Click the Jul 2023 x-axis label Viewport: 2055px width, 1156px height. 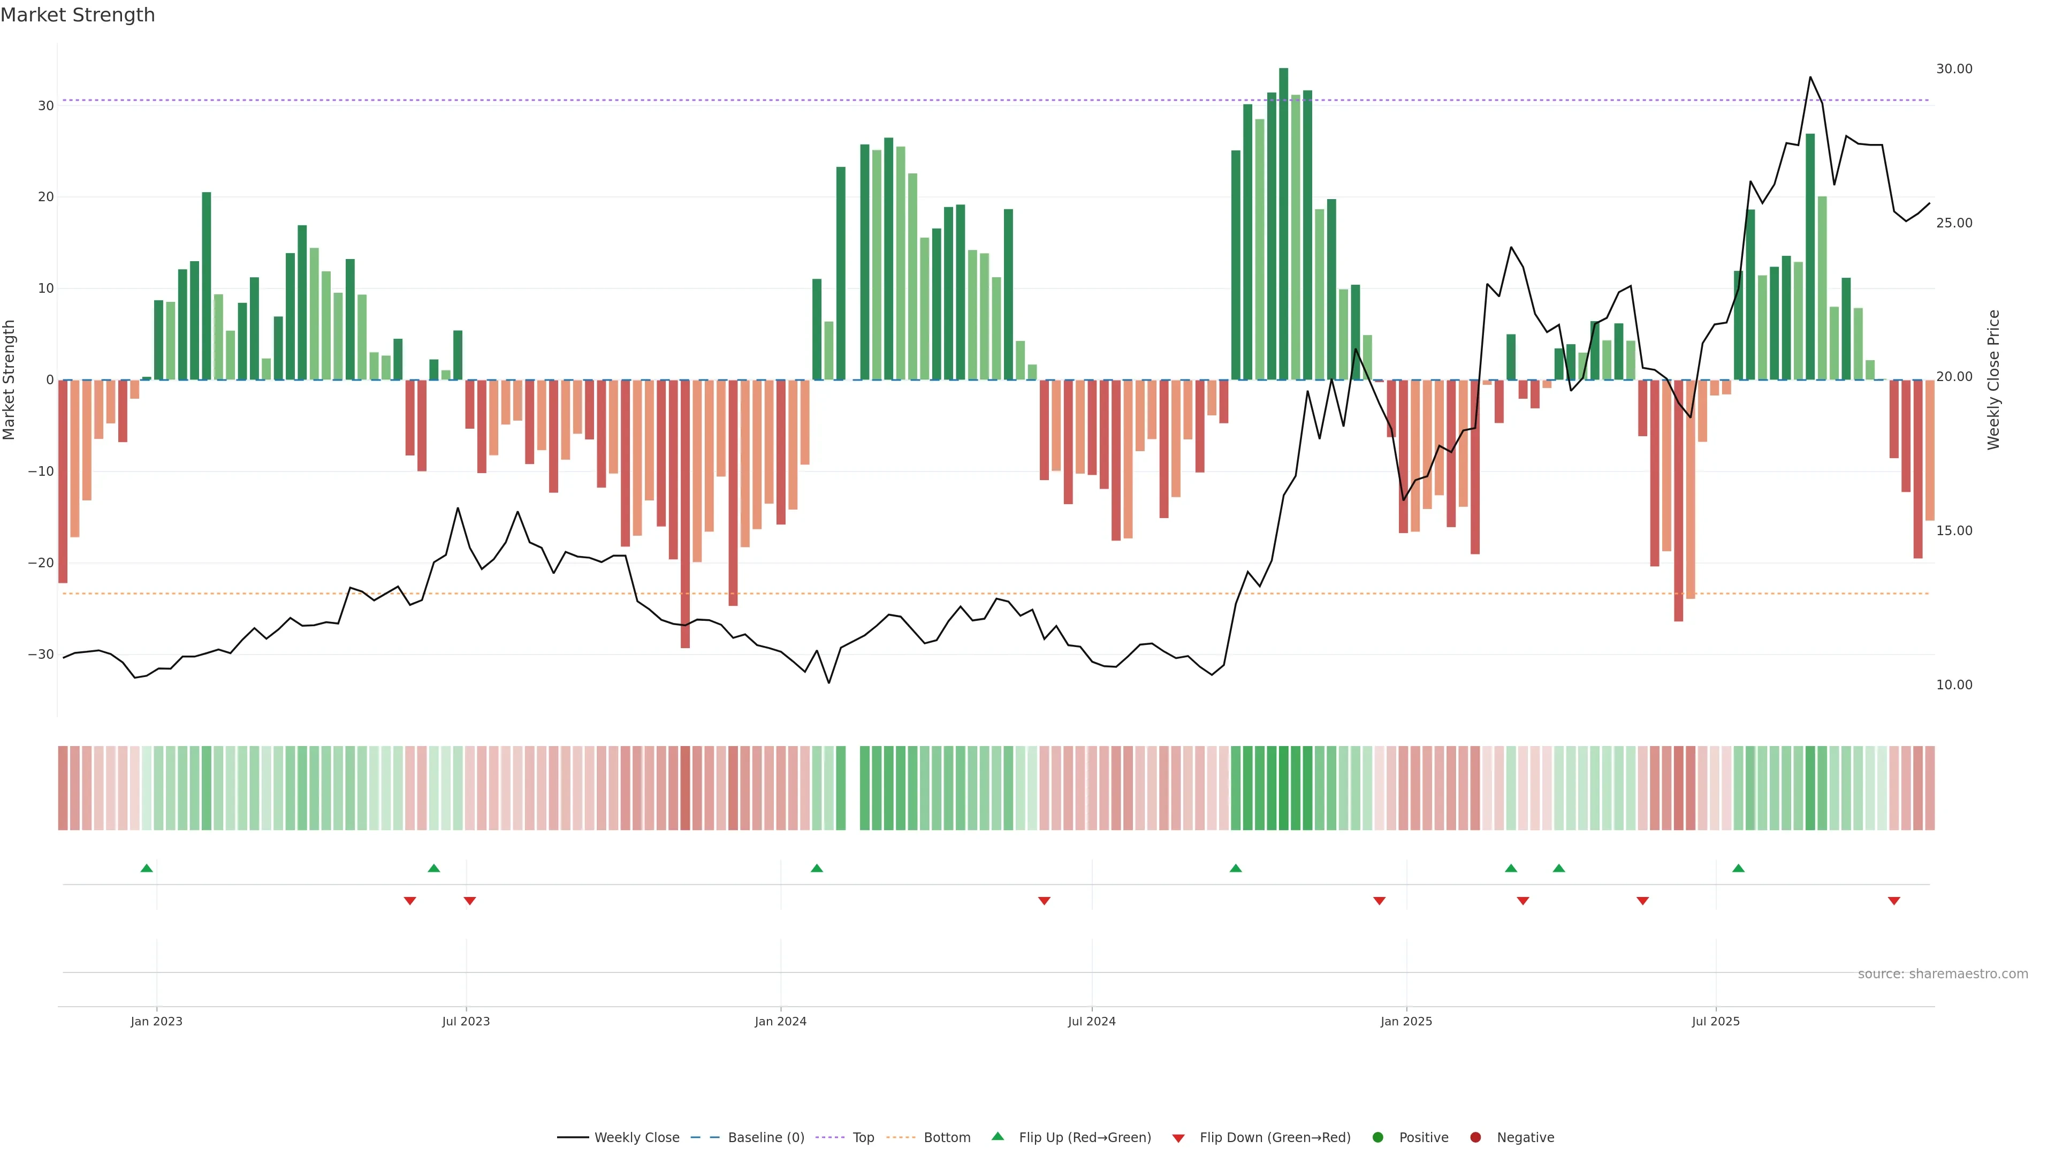466,1021
